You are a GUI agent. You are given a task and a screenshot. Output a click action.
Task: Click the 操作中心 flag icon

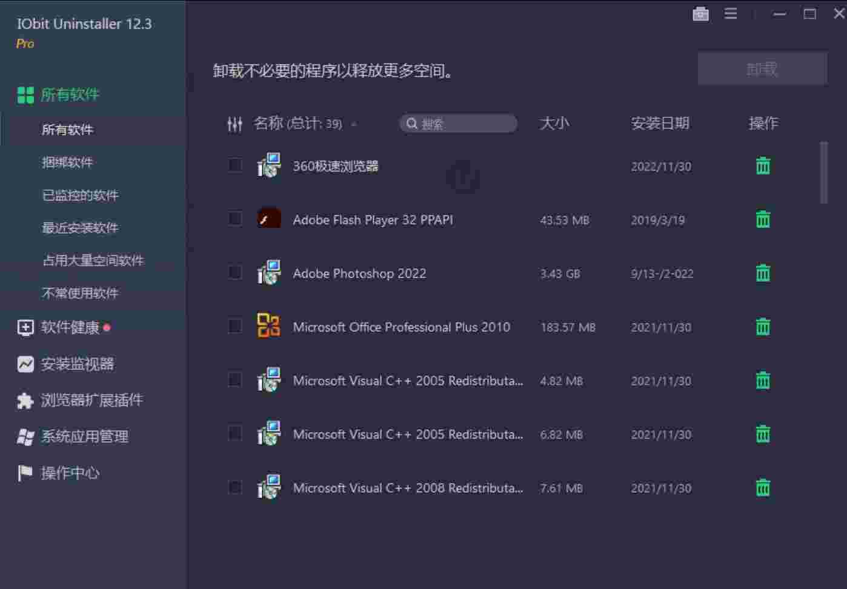(25, 473)
